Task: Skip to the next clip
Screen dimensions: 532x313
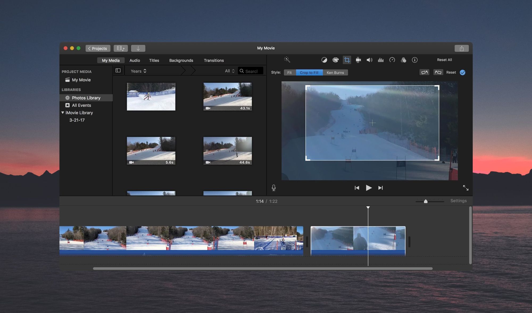Action: point(381,188)
